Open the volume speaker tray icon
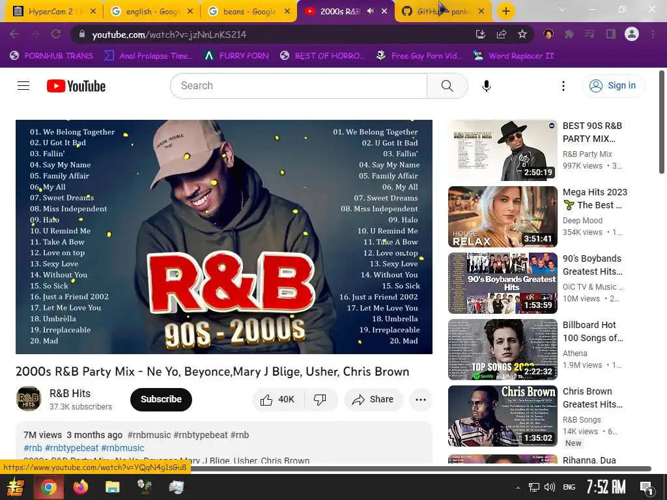The height and width of the screenshot is (500, 667). pos(550,487)
